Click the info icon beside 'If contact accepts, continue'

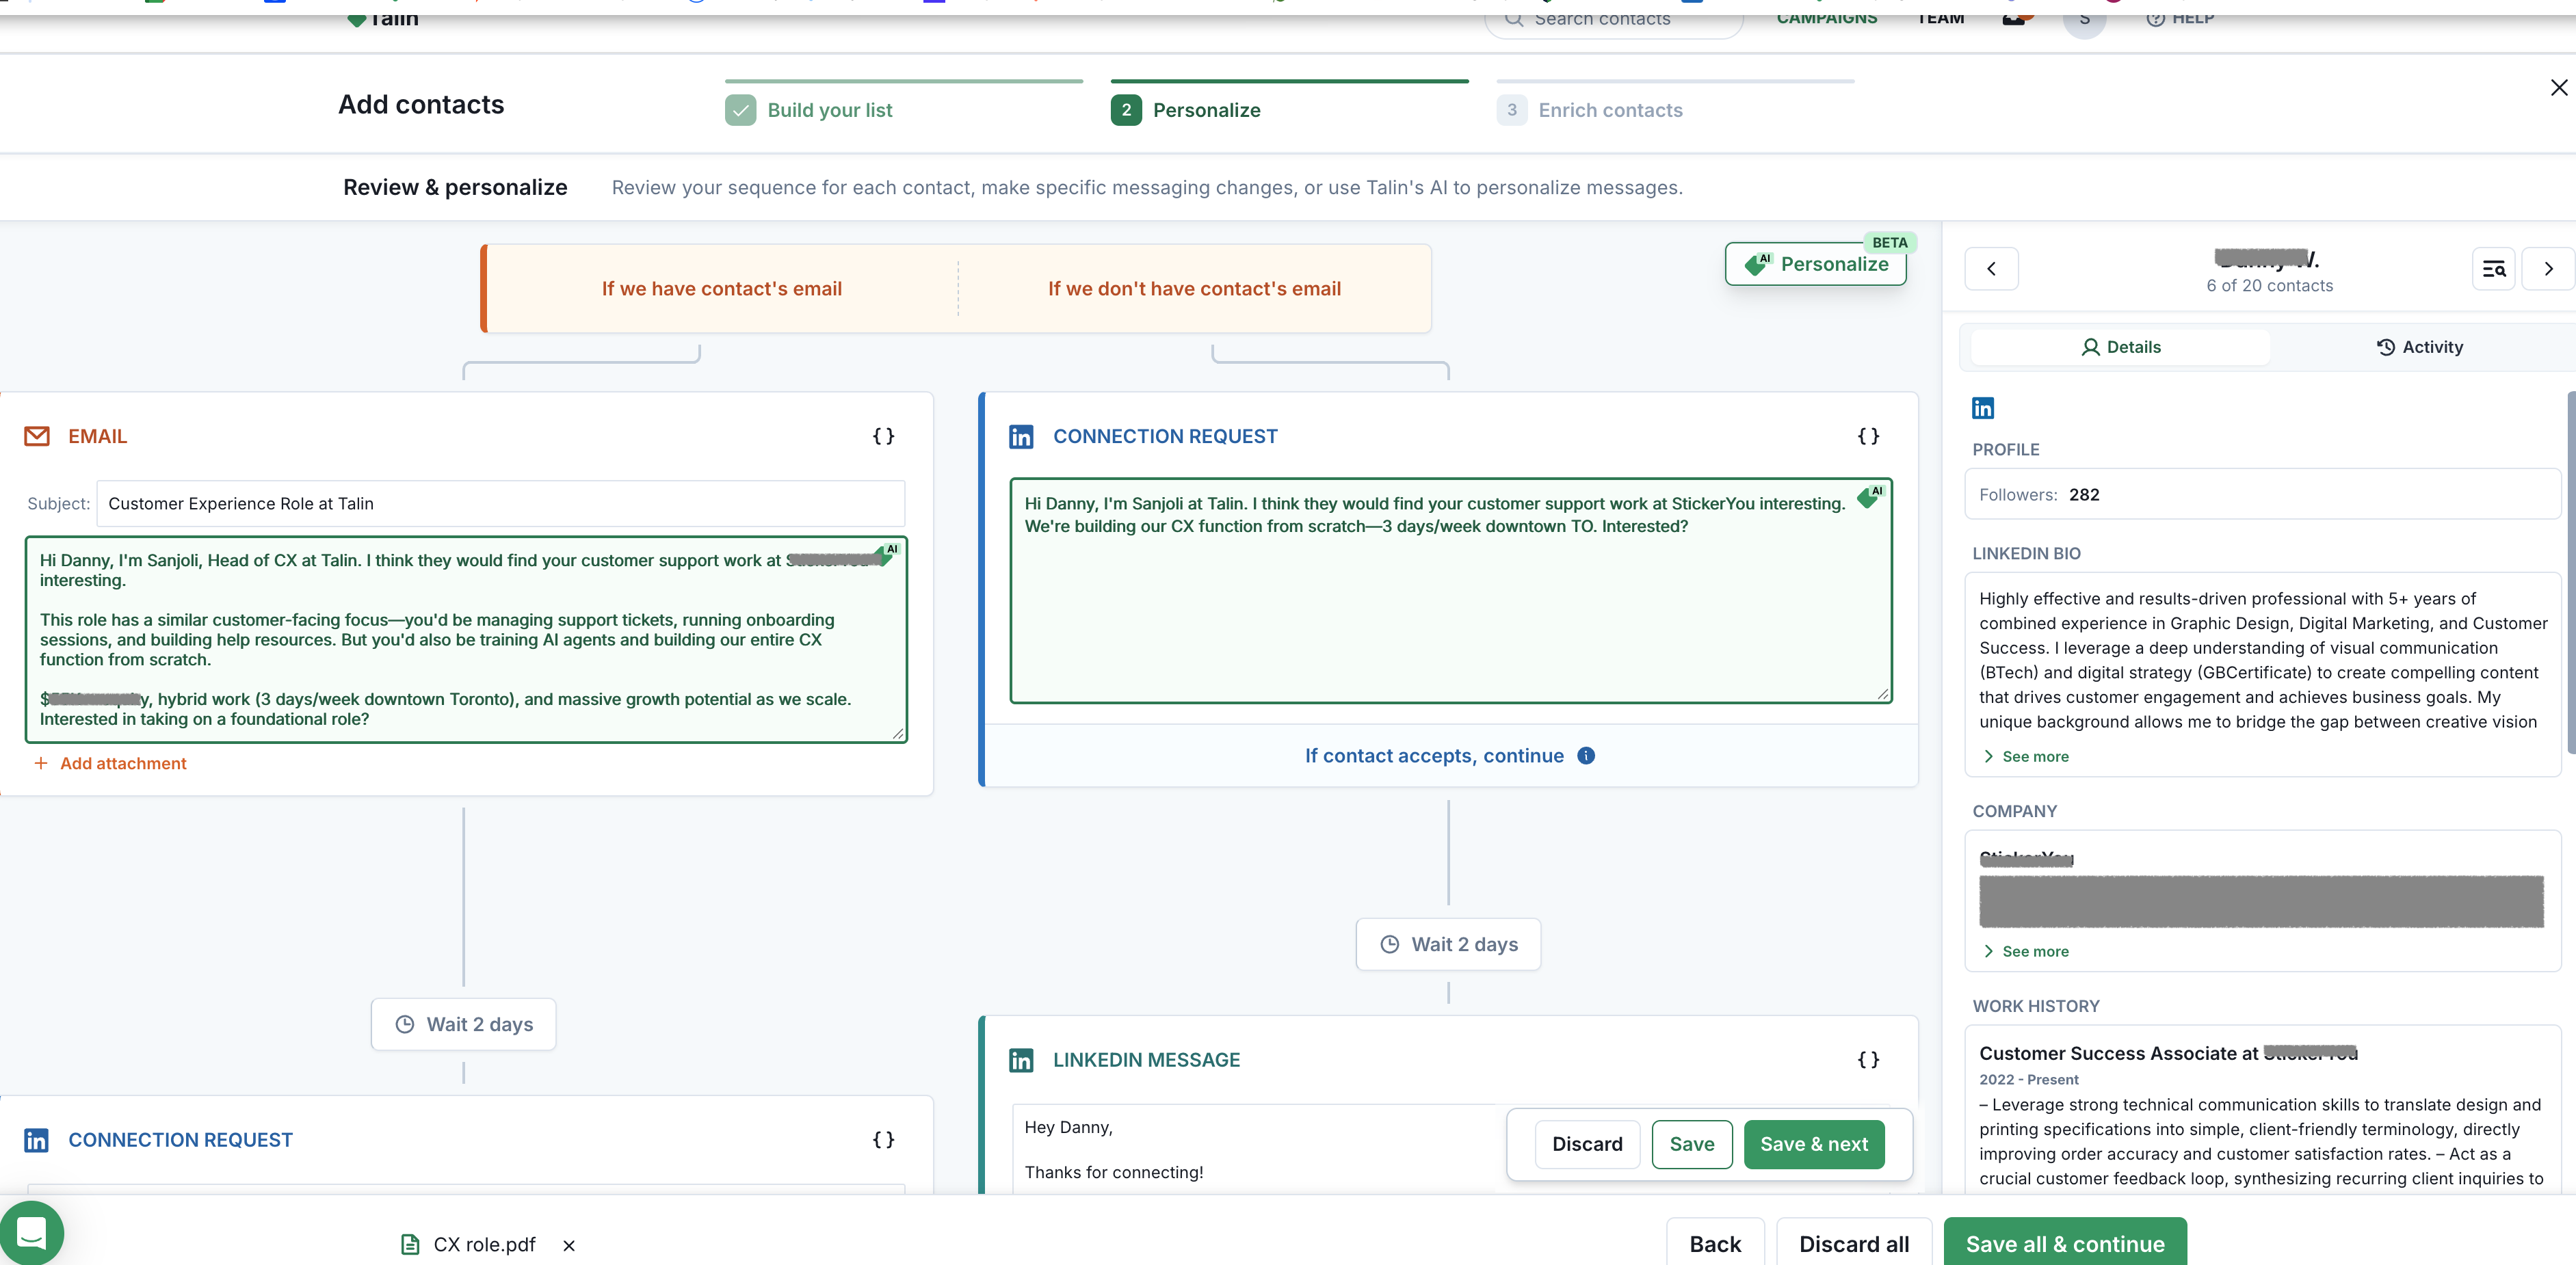tap(1586, 756)
